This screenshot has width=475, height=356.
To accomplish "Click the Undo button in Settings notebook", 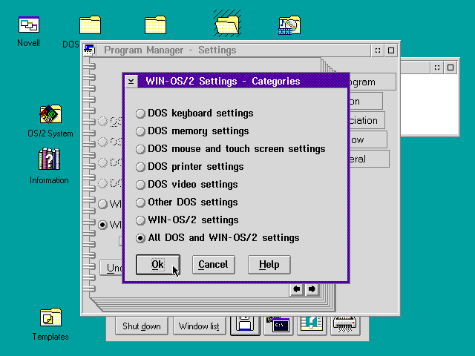I will [x=111, y=268].
